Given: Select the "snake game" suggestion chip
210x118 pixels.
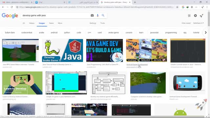Looking at the screenshot, I should (x=114, y=32).
